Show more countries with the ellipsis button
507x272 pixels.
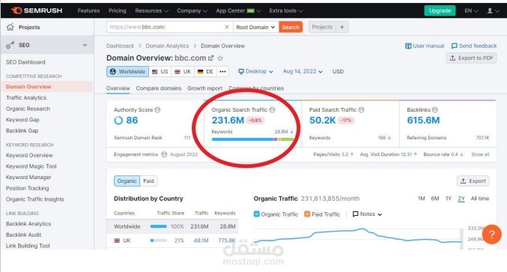click(x=222, y=71)
